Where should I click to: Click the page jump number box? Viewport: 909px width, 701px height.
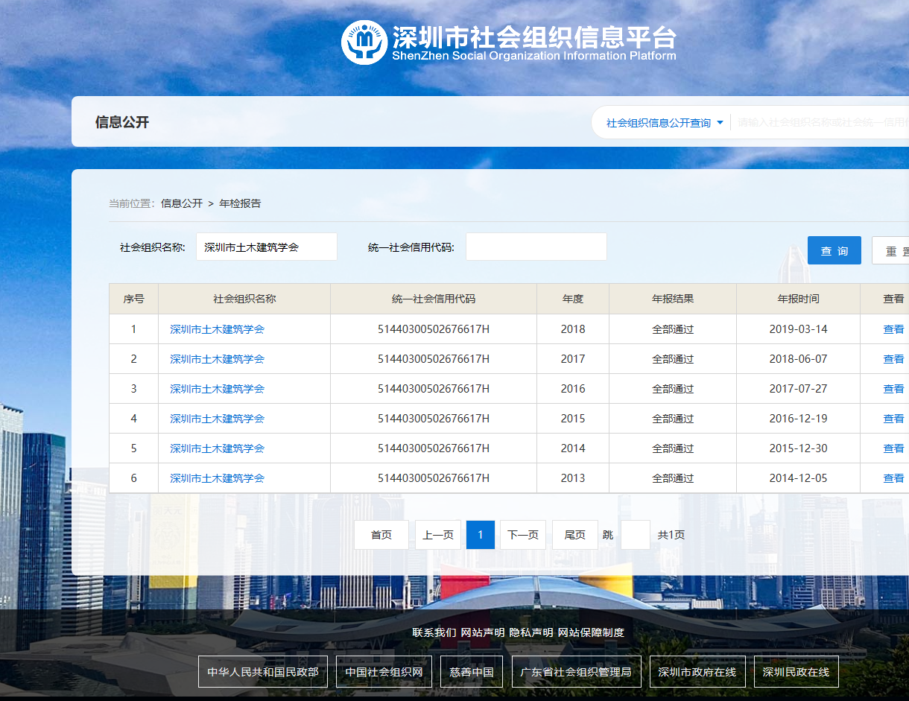(x=635, y=535)
